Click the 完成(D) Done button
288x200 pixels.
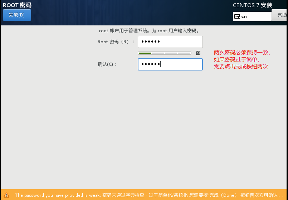[17, 15]
